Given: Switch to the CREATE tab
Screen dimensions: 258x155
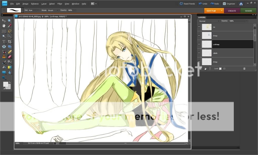Looking at the screenshot, I should coord(232,11).
